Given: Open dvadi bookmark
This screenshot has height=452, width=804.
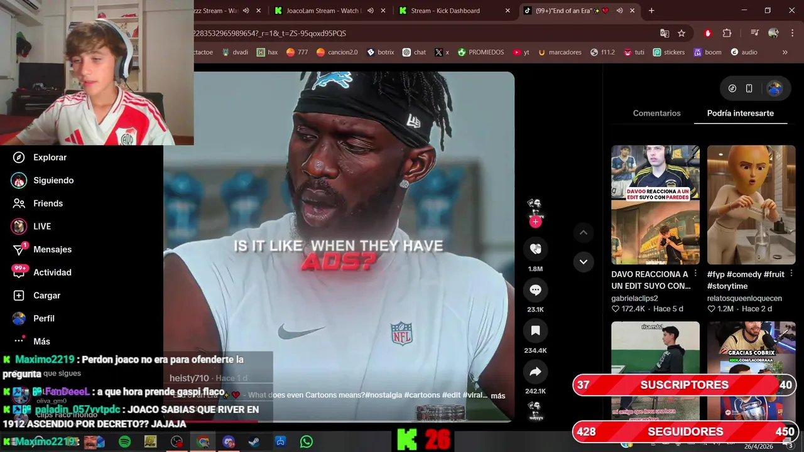Looking at the screenshot, I should pyautogui.click(x=235, y=52).
